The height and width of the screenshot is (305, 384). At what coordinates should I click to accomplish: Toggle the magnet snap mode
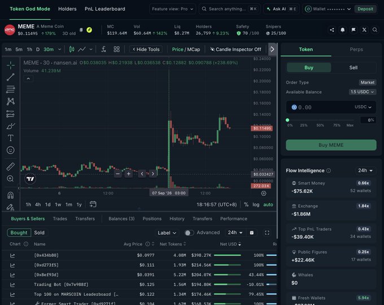click(x=10, y=195)
